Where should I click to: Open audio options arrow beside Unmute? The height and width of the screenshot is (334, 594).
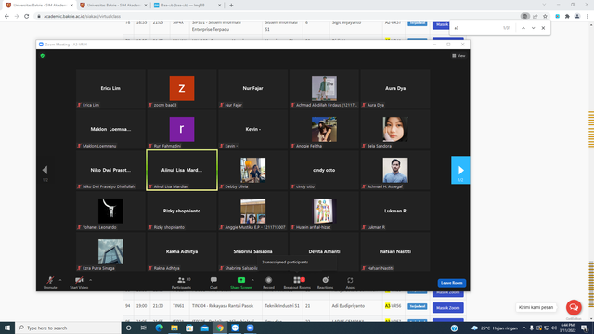60,280
